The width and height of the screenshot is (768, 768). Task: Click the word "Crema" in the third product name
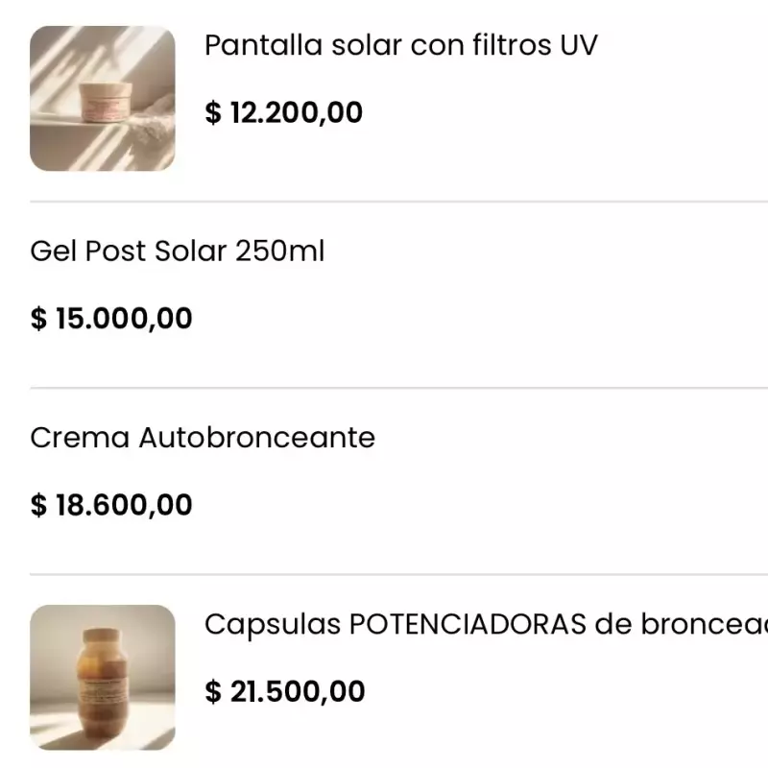click(x=80, y=438)
